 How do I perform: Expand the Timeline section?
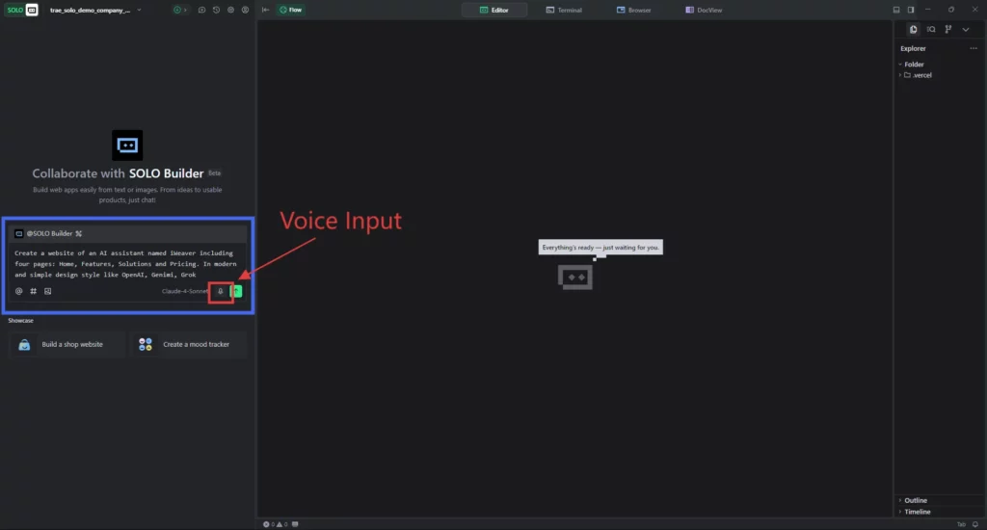[x=915, y=512]
